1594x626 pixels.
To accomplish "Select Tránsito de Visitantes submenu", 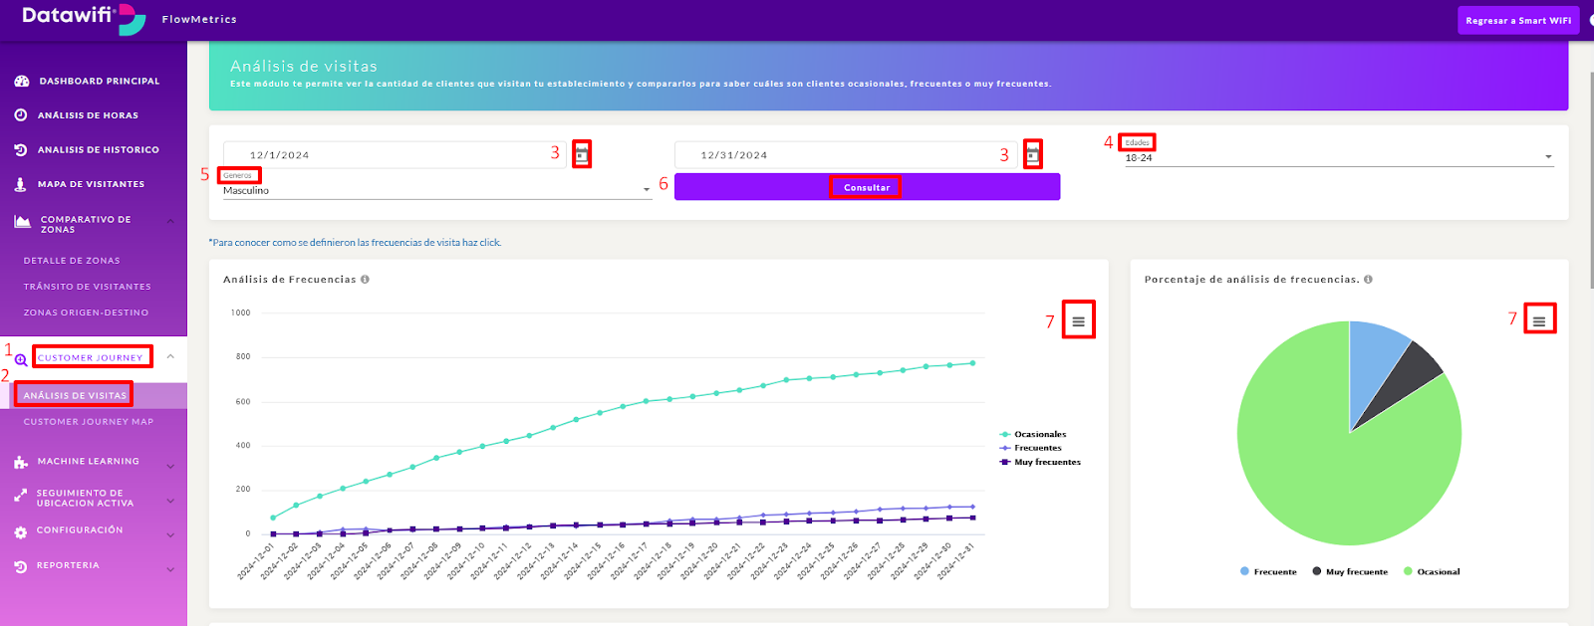I will click(x=88, y=287).
